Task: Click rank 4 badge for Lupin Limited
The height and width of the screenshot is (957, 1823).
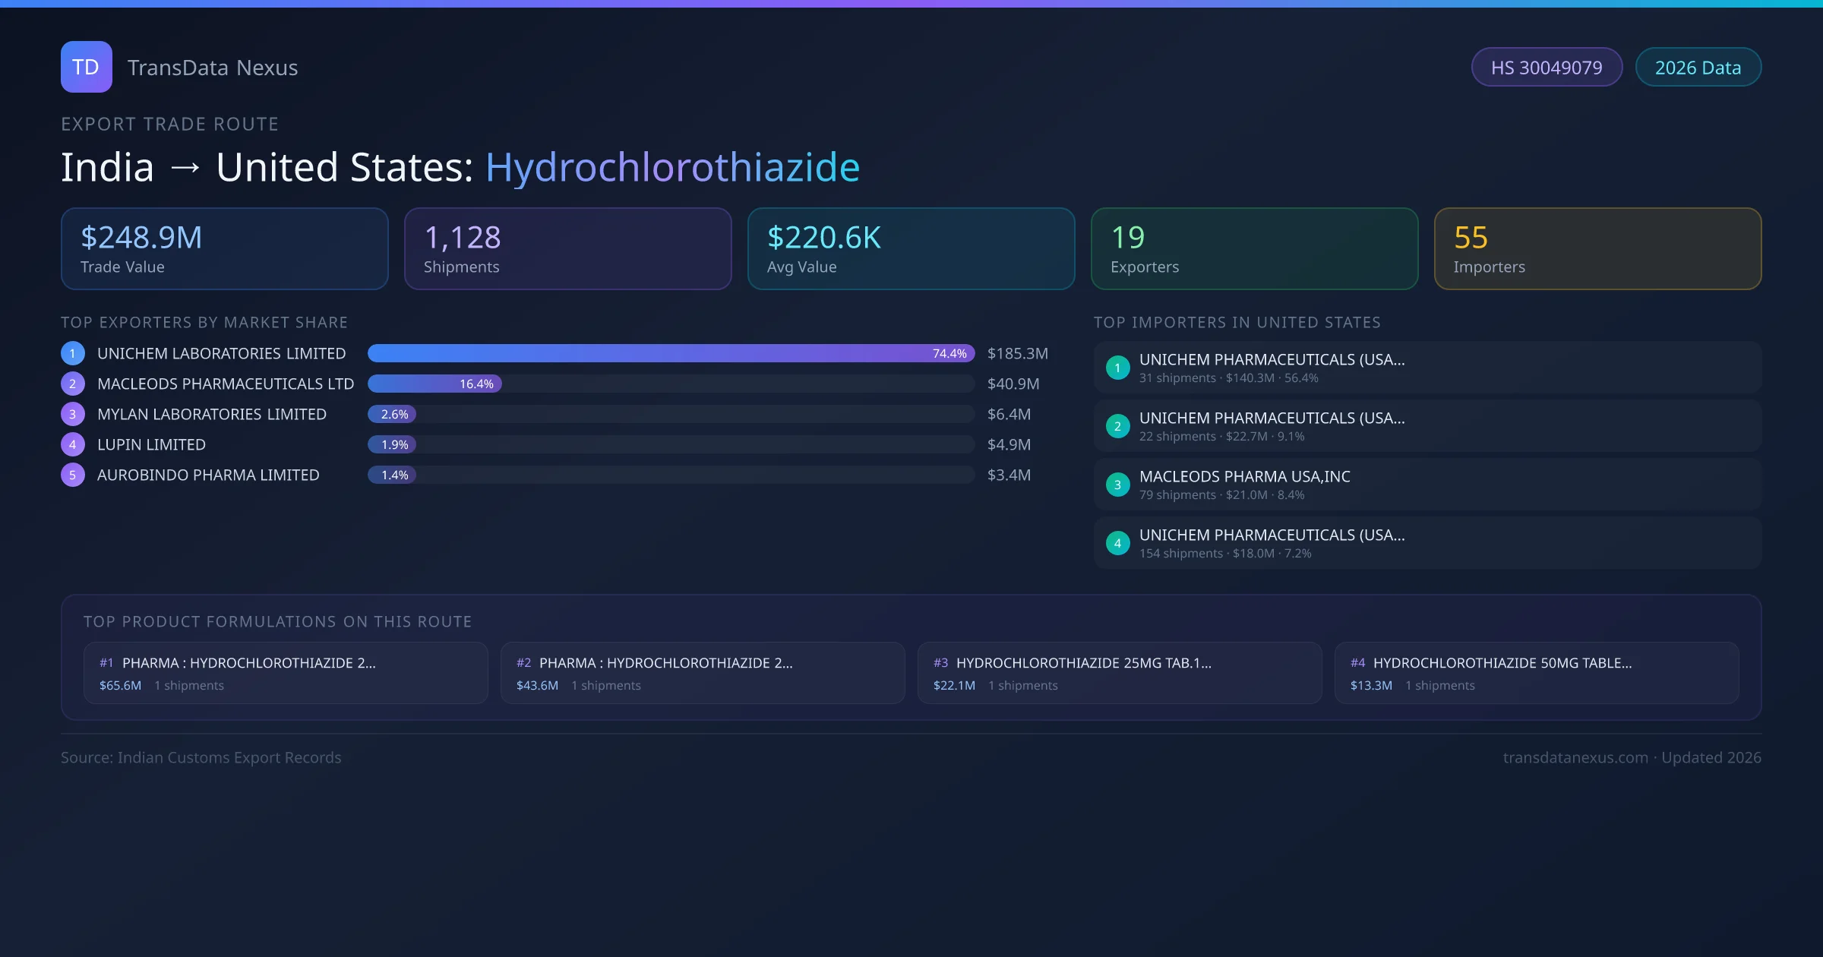Action: [x=73, y=444]
